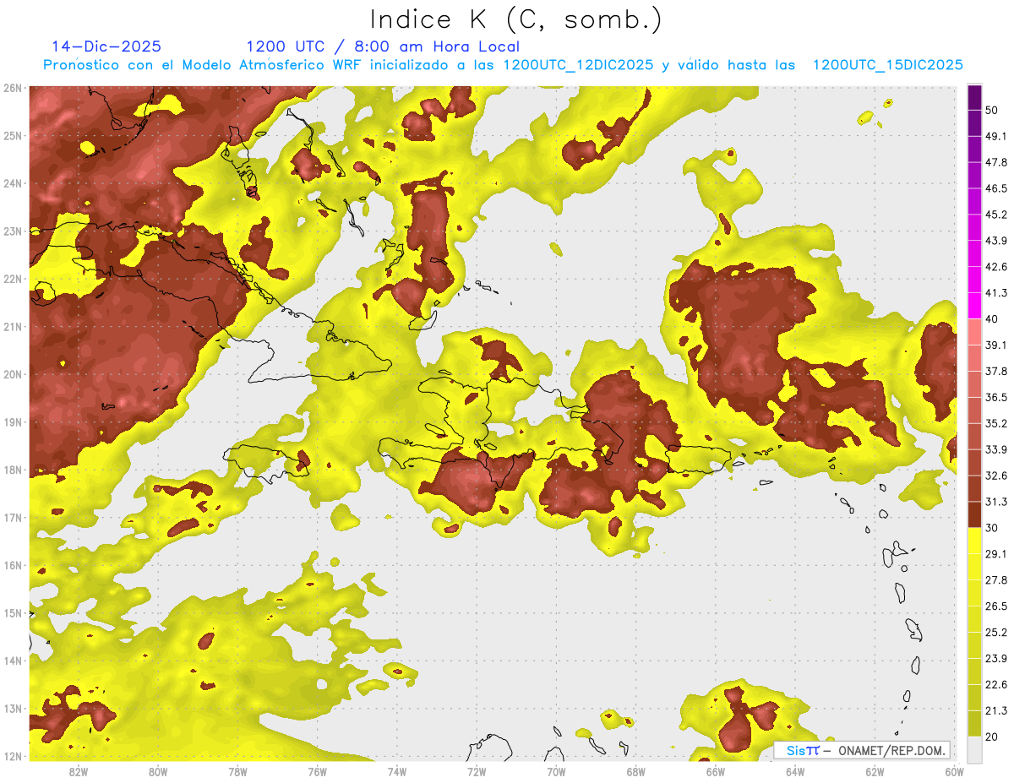
Task: Click latitude label "17N"
Action: (x=13, y=518)
